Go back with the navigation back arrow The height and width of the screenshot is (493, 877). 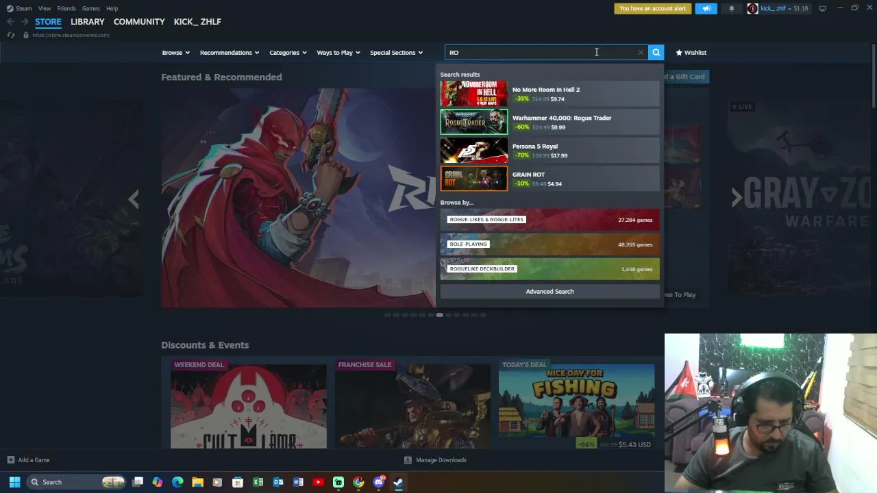10,22
